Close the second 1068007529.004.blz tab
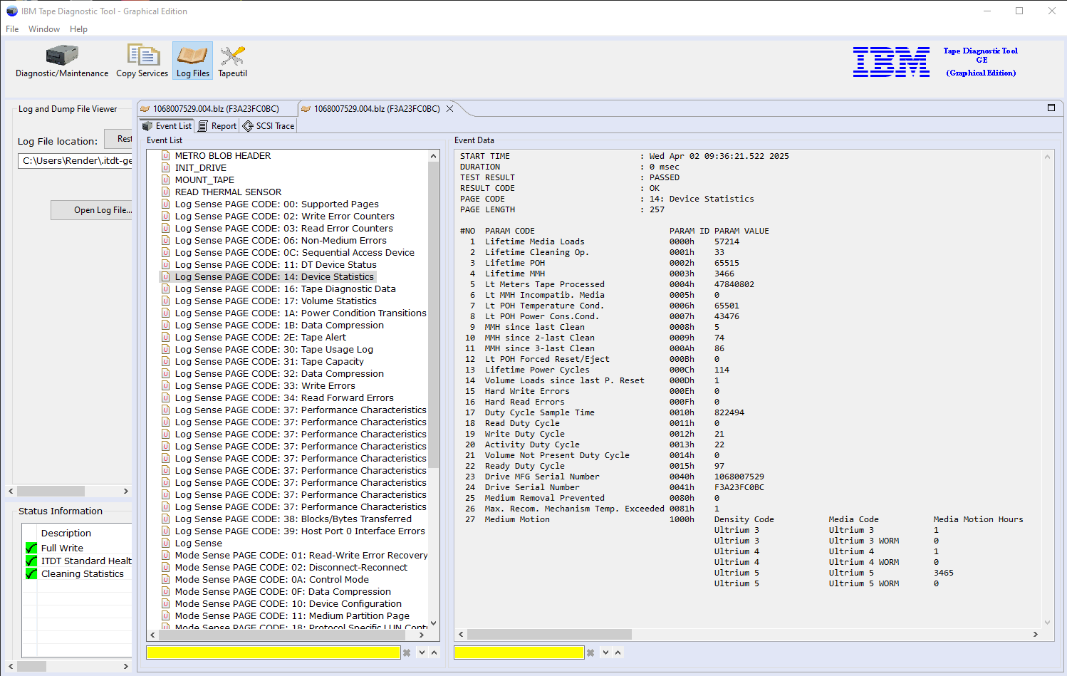Viewport: 1067px width, 676px height. pos(449,109)
